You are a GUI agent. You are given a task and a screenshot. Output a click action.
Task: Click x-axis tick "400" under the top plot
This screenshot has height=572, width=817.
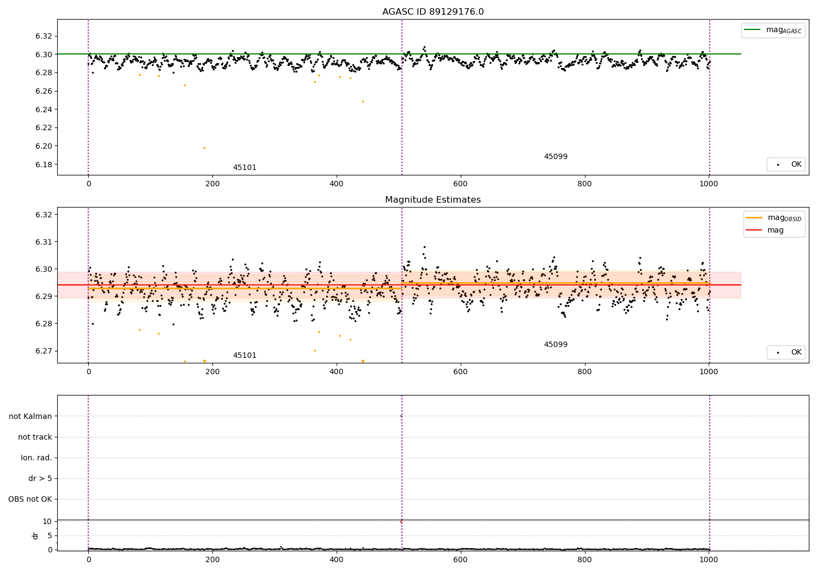tap(337, 184)
